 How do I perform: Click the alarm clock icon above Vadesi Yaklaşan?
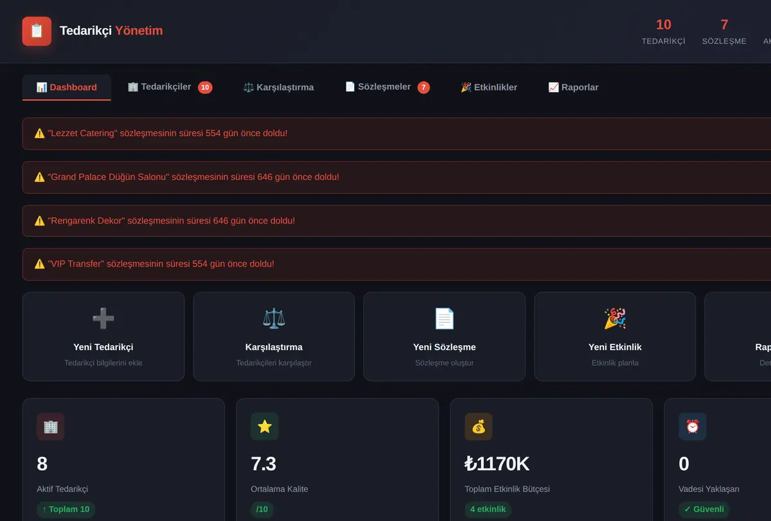693,427
